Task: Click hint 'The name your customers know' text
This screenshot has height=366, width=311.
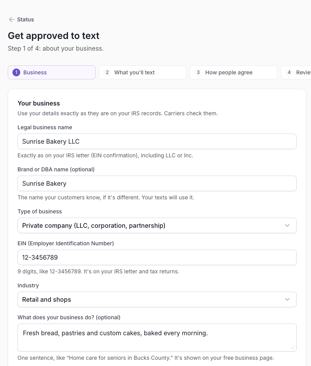Action: point(106,197)
